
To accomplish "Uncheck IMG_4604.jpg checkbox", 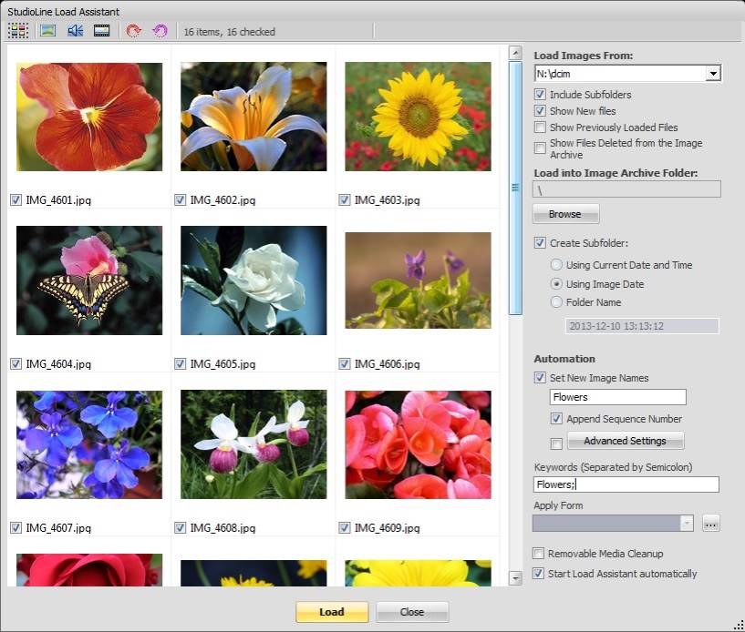I will (x=16, y=364).
